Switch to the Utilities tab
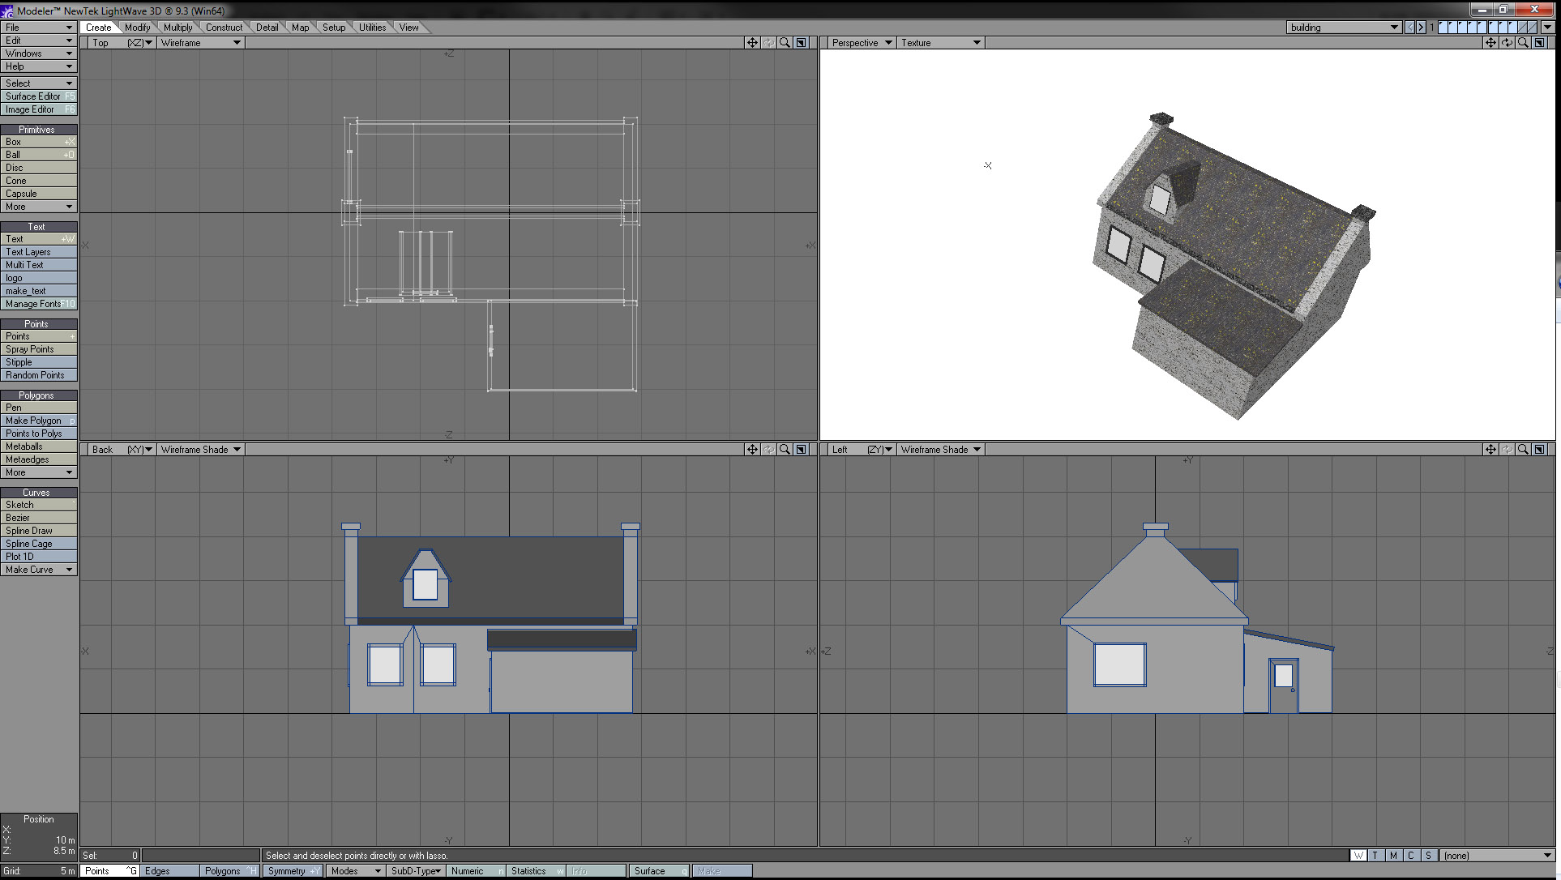Screen dimensions: 1561x880 click(x=372, y=28)
